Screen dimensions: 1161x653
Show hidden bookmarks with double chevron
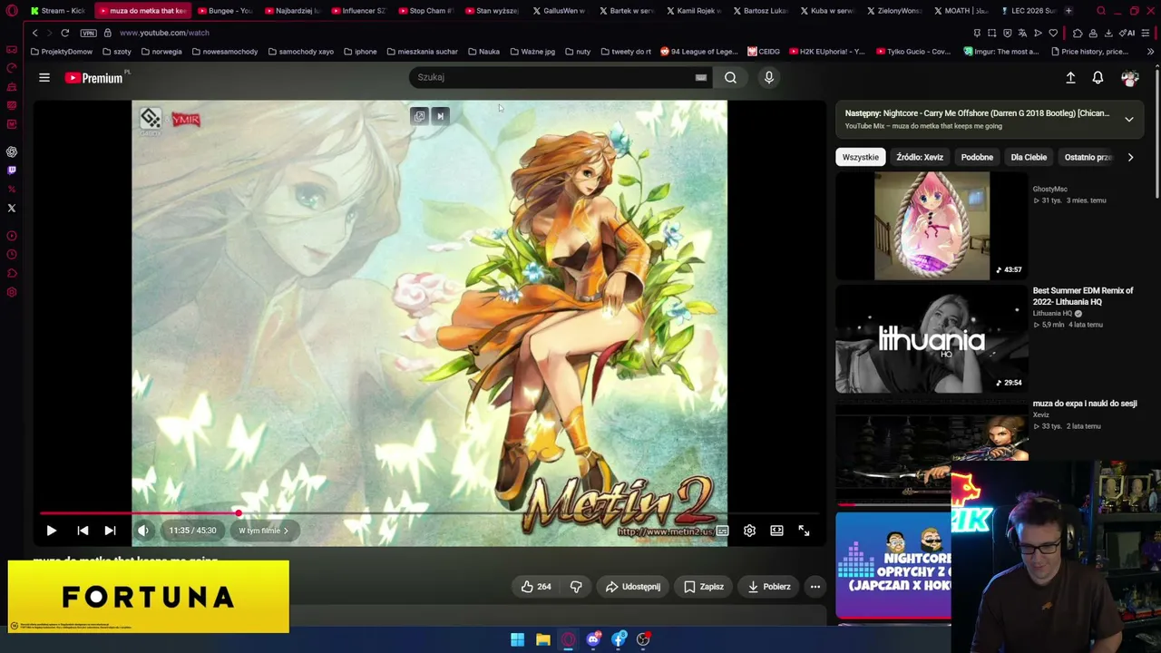(x=1150, y=52)
